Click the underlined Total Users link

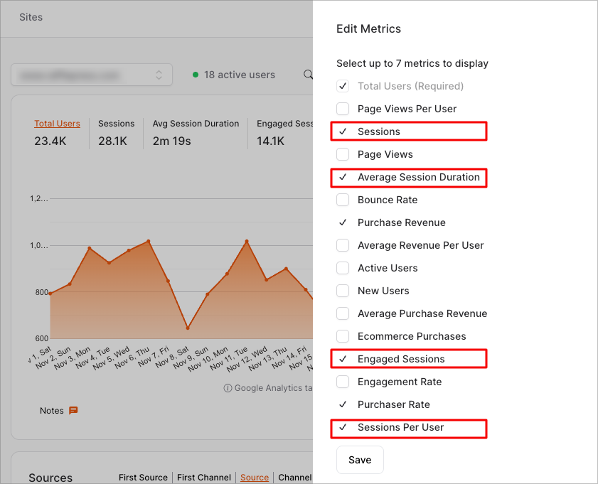57,123
